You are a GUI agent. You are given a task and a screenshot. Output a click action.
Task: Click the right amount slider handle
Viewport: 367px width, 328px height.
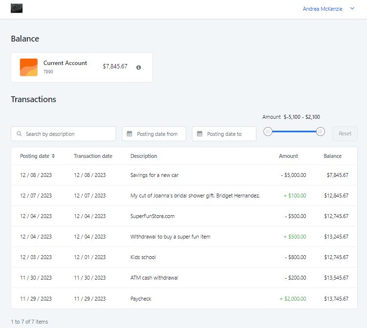click(321, 131)
